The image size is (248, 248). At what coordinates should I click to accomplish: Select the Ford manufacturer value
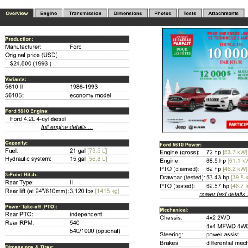[76, 47]
